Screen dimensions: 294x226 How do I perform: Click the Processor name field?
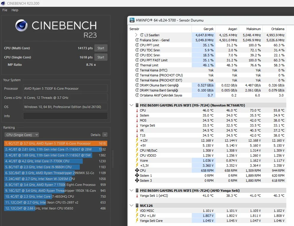click(65, 89)
